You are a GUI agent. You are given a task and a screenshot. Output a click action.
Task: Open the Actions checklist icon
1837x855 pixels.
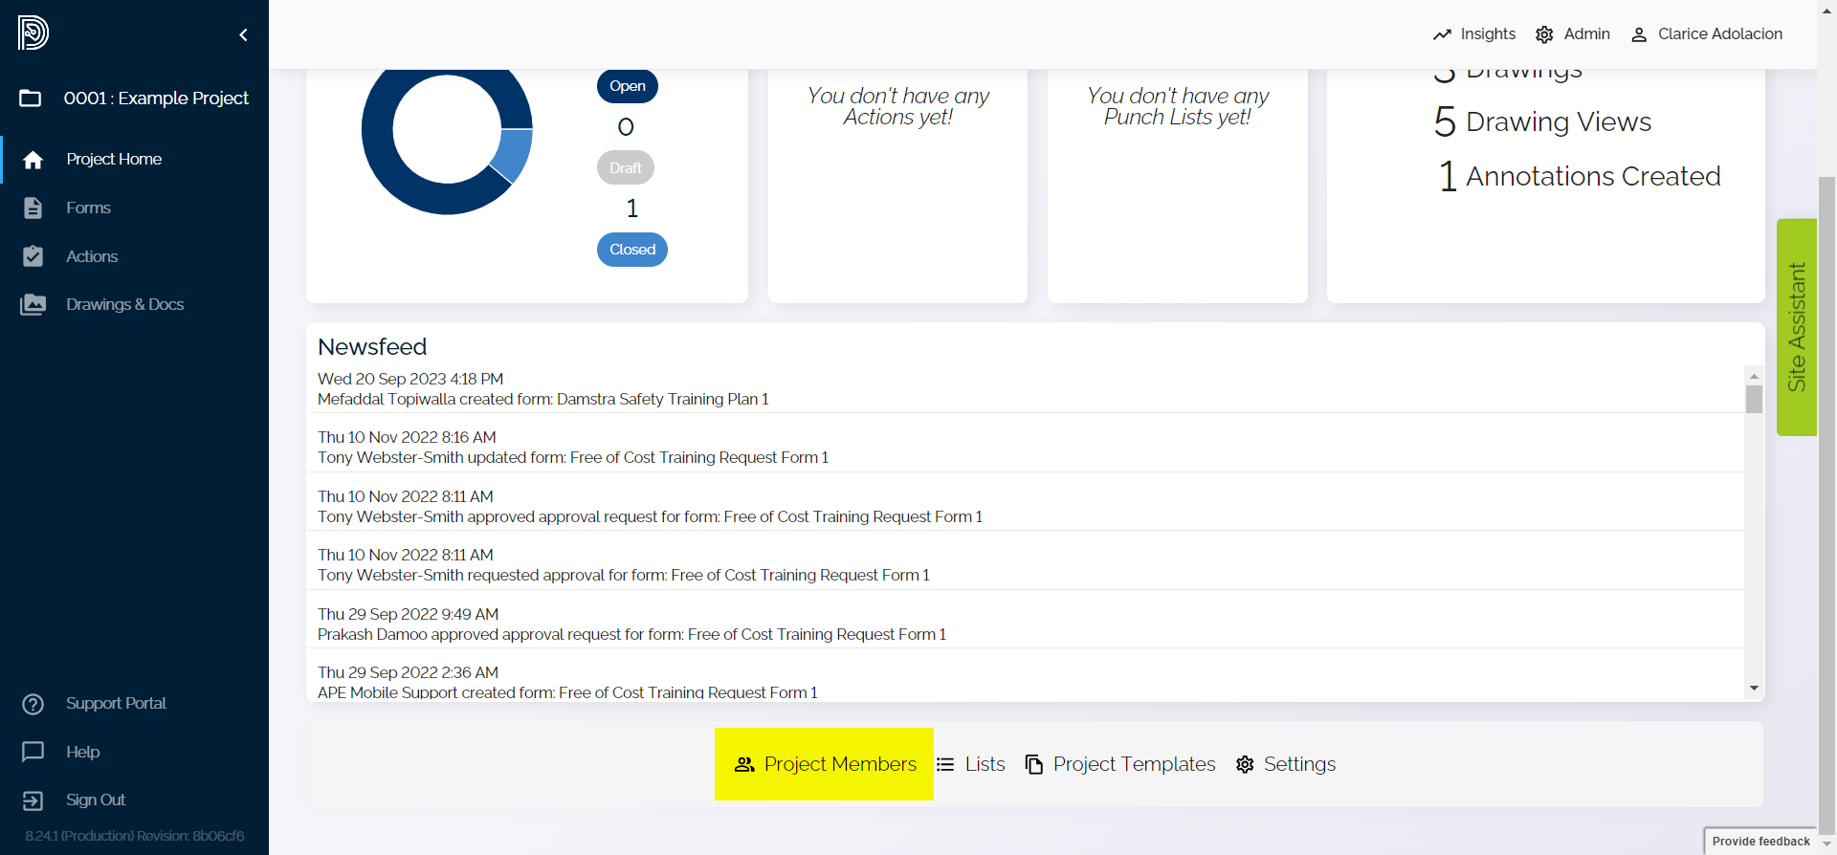tap(33, 256)
